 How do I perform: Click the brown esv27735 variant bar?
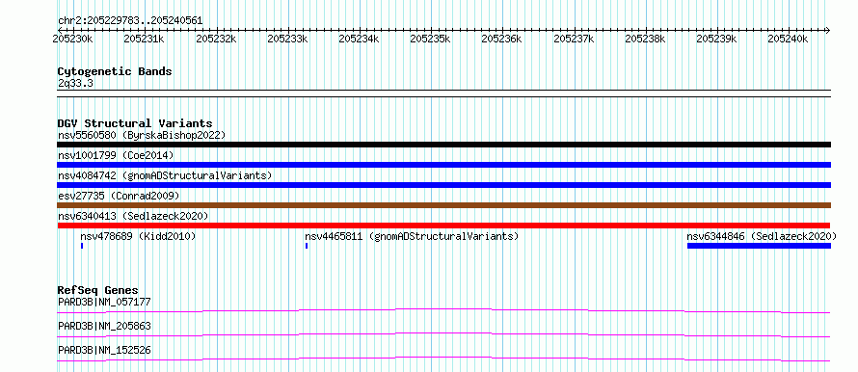coord(443,205)
